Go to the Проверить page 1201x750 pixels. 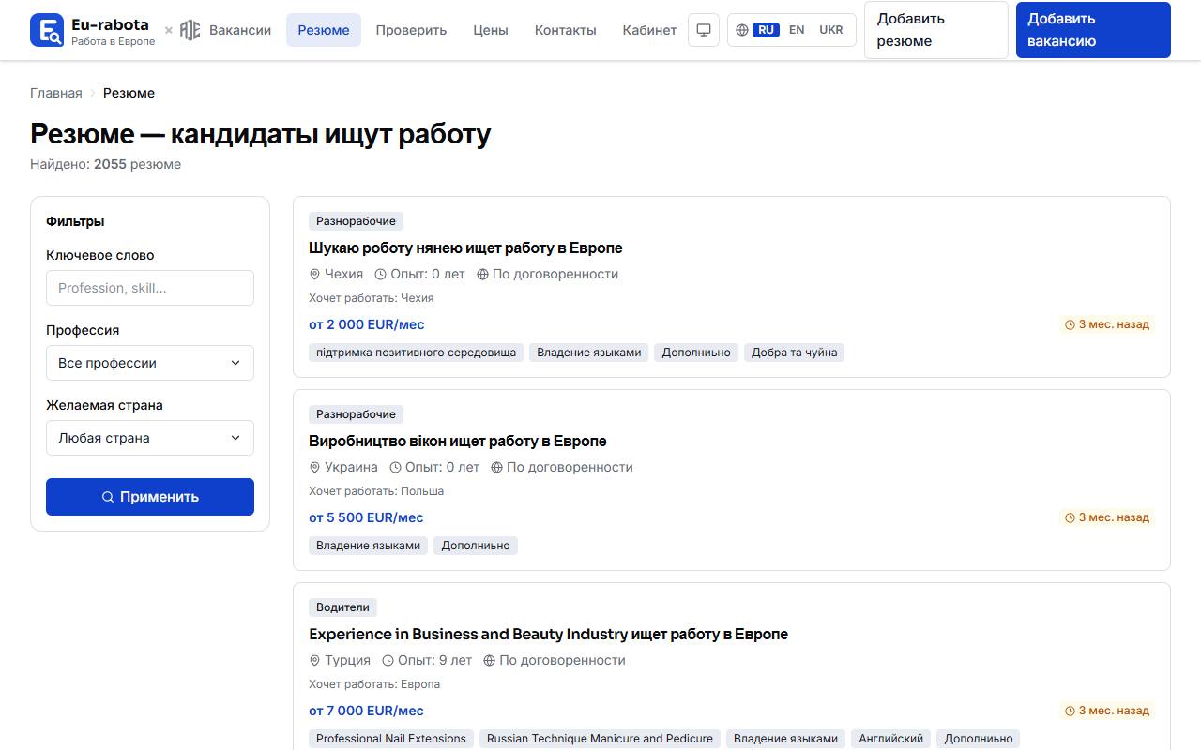click(411, 30)
